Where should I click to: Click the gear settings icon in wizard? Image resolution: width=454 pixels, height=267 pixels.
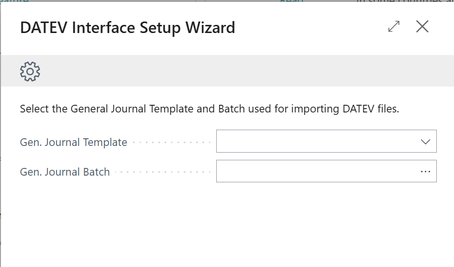(x=30, y=71)
